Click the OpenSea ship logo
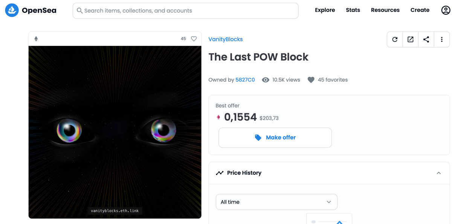The width and height of the screenshot is (452, 224). (x=12, y=11)
